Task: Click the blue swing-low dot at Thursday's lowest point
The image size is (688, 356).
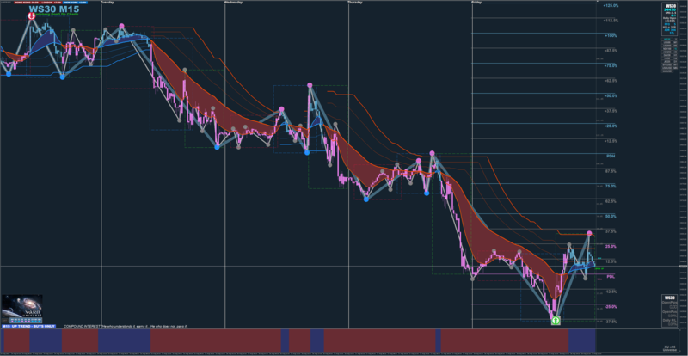Action: coord(366,199)
